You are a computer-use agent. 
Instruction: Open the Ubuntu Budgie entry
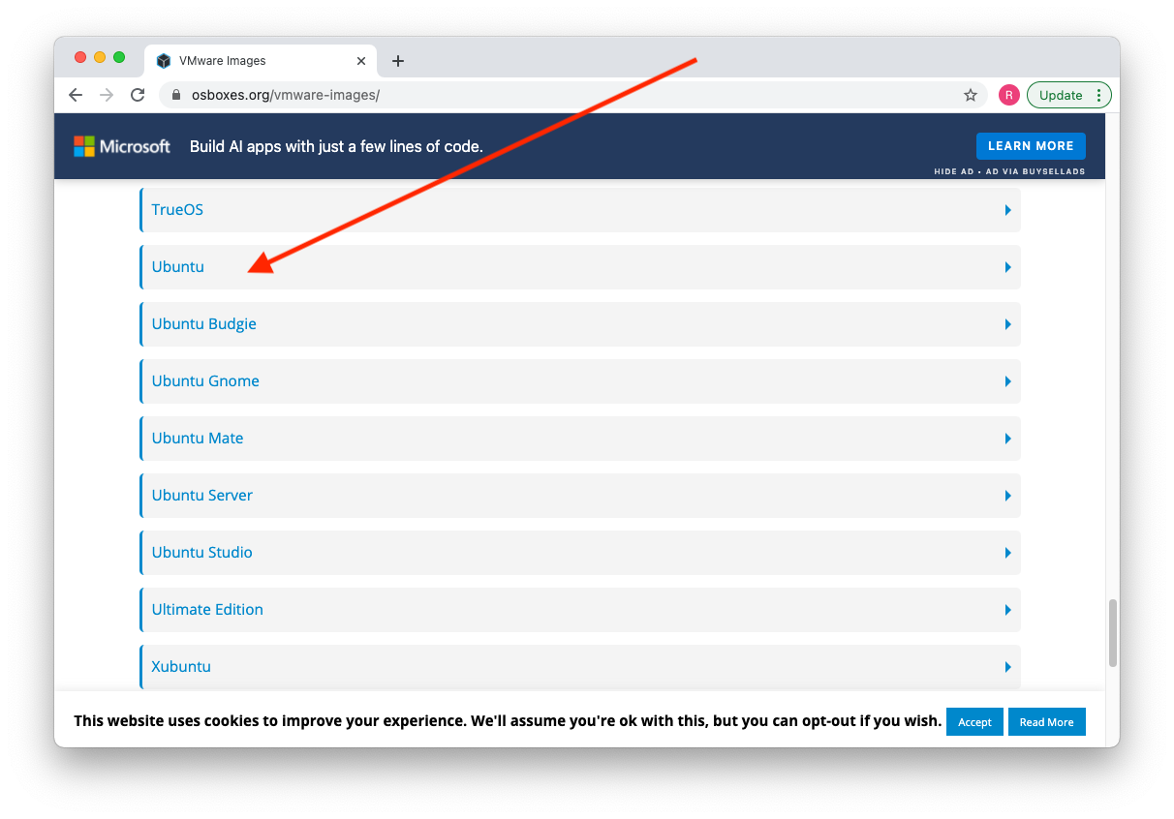[x=204, y=324]
